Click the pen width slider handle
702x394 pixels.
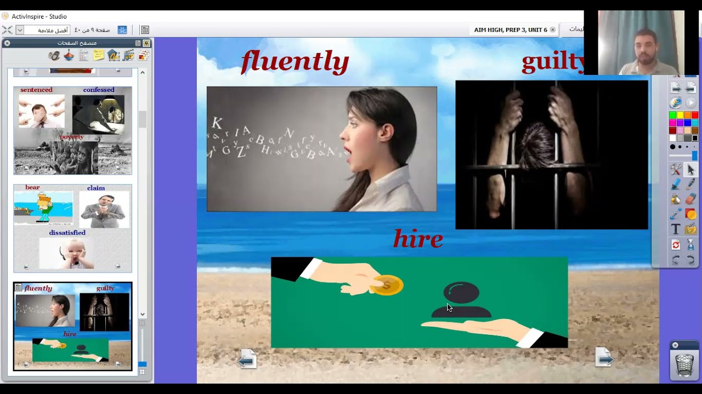pos(694,156)
